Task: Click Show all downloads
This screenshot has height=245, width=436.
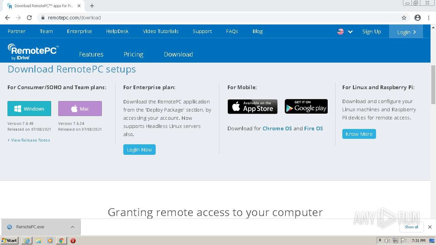Action: pyautogui.click(x=411, y=227)
